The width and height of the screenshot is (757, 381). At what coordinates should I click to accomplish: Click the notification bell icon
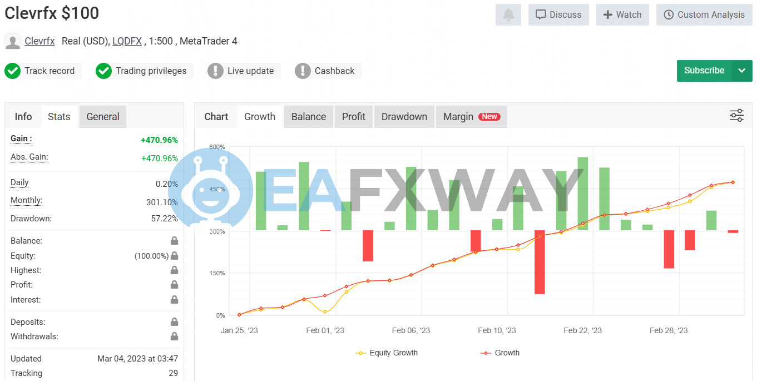tap(508, 14)
